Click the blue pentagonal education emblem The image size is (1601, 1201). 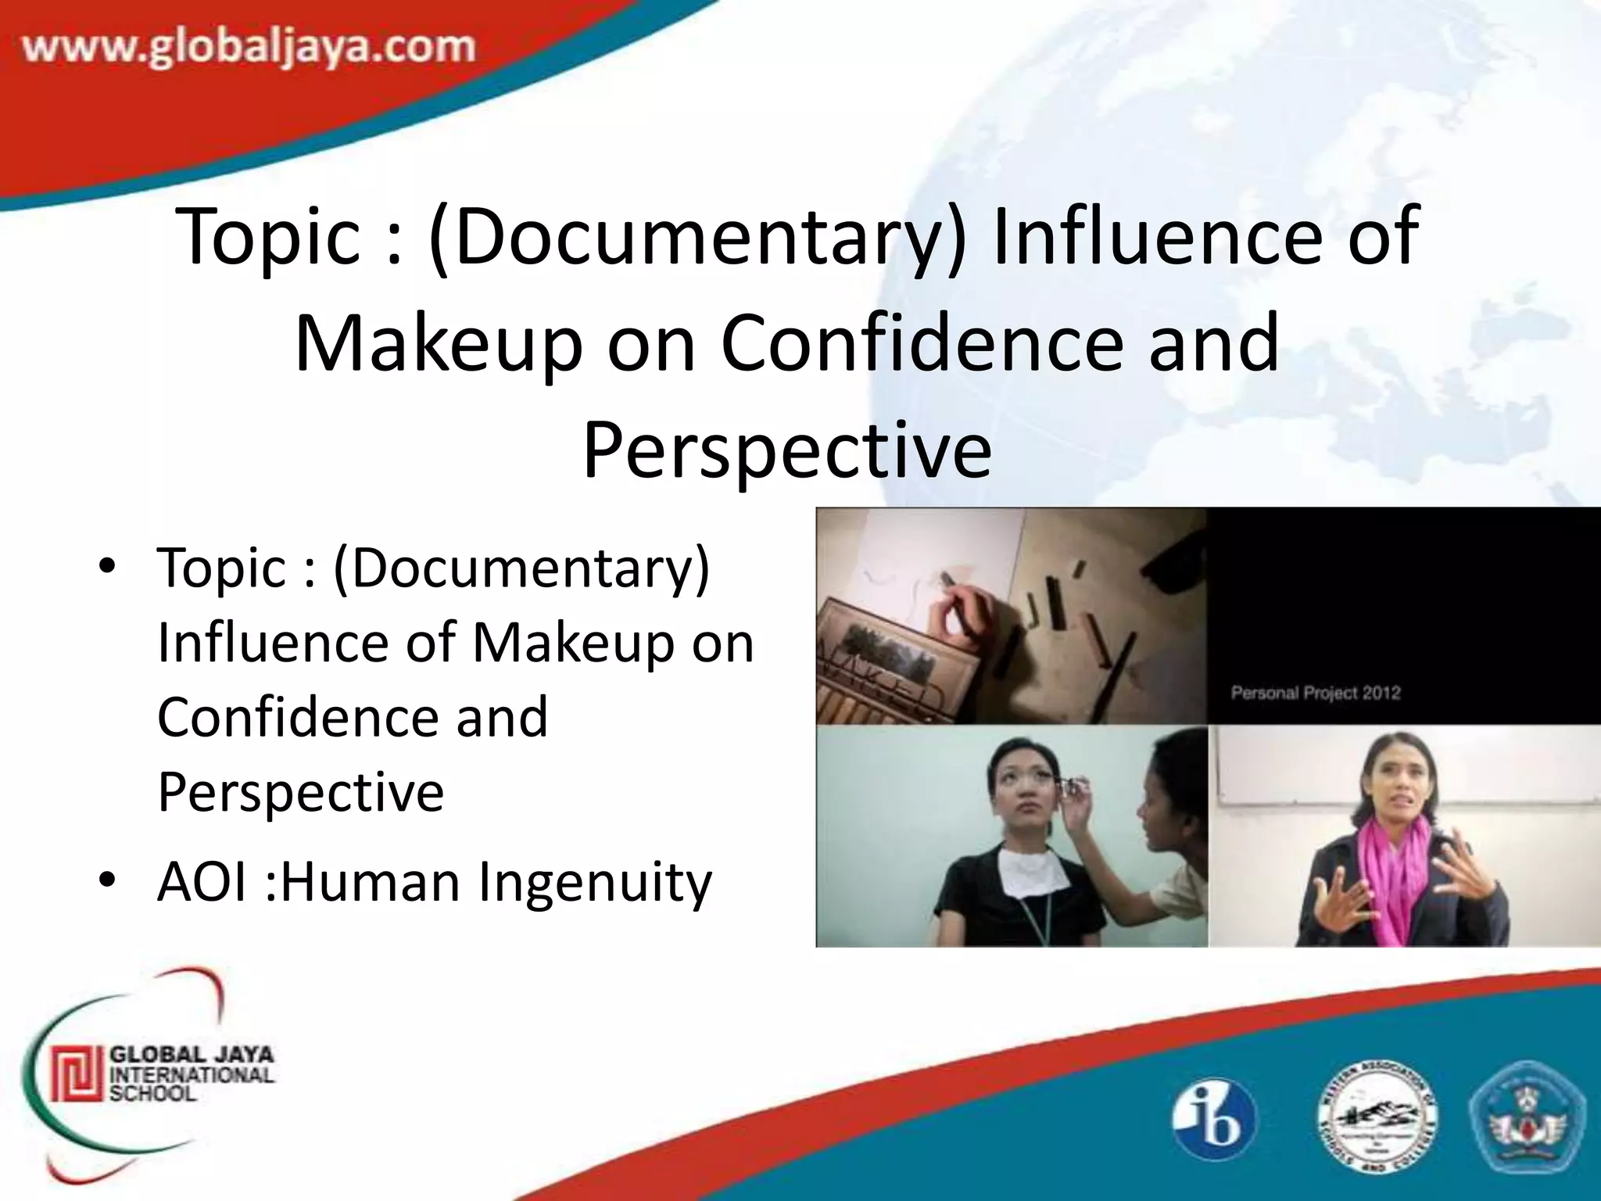click(1528, 1119)
